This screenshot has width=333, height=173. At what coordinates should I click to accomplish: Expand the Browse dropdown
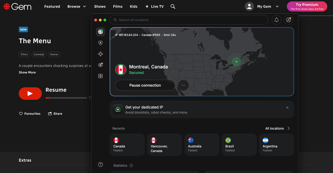click(77, 7)
